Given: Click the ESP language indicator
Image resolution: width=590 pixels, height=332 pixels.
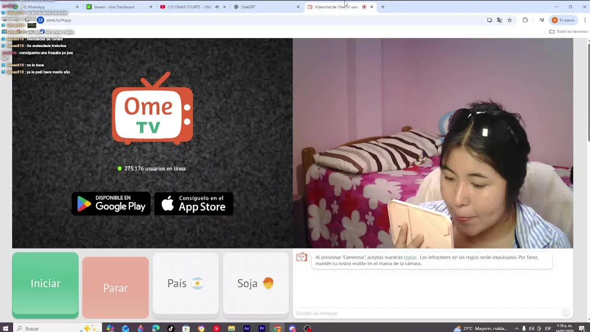Looking at the screenshot, I should [x=548, y=328].
